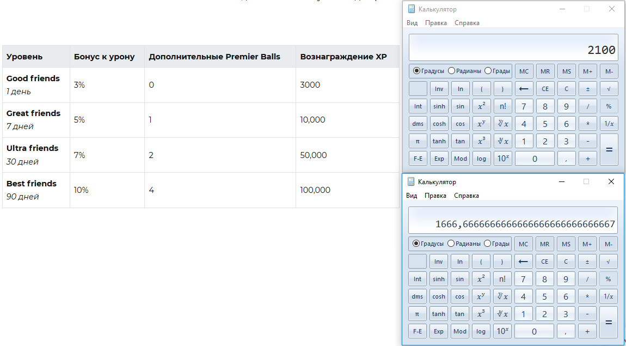Select Грады radio in top calculator

tap(497, 71)
